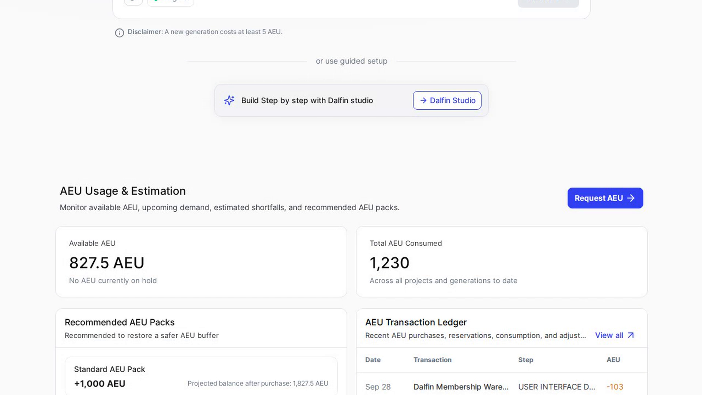Click 'Across all projects and generations to date'
This screenshot has width=702, height=395.
pos(443,281)
